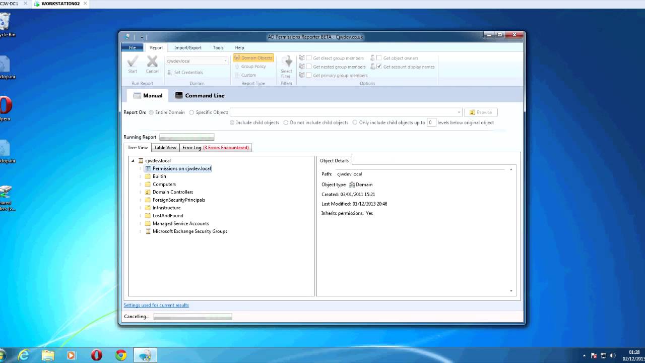Select the Domain Objects report type

[x=253, y=58]
